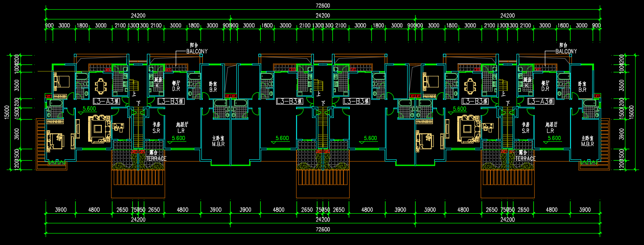This screenshot has height=245, width=644.
Task: Click the left vertical 15000 dimension text
Action: (x=6, y=112)
